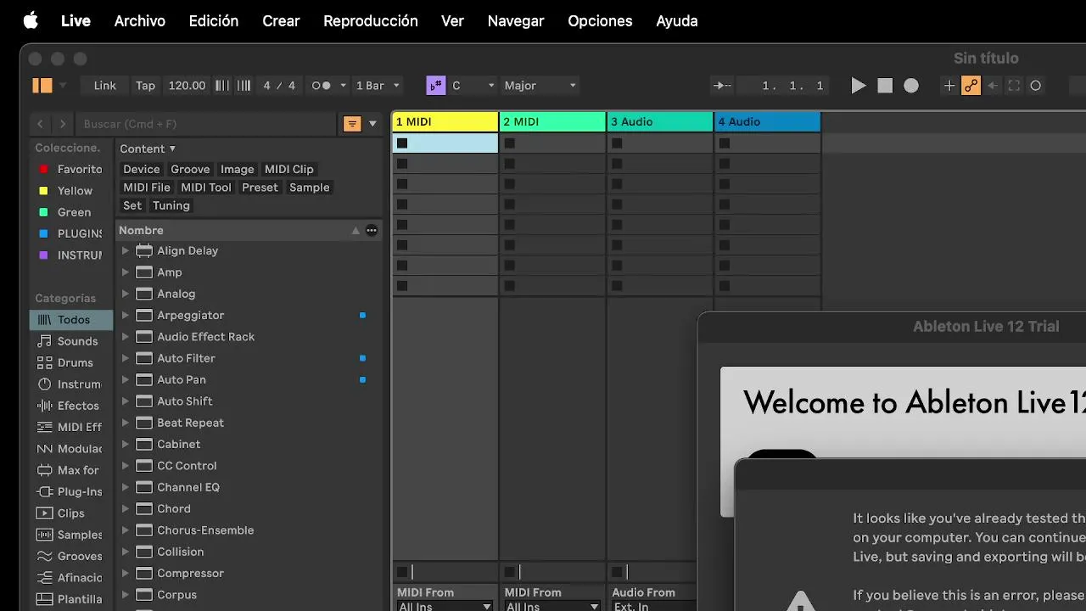Open the Archivo menu
1086x611 pixels.
tap(140, 20)
